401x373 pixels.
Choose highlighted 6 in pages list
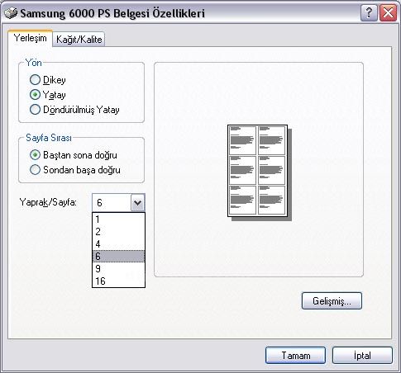click(118, 257)
